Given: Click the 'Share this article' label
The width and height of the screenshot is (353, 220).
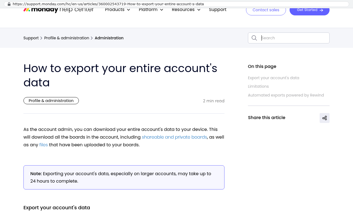Looking at the screenshot, I should pos(267,118).
